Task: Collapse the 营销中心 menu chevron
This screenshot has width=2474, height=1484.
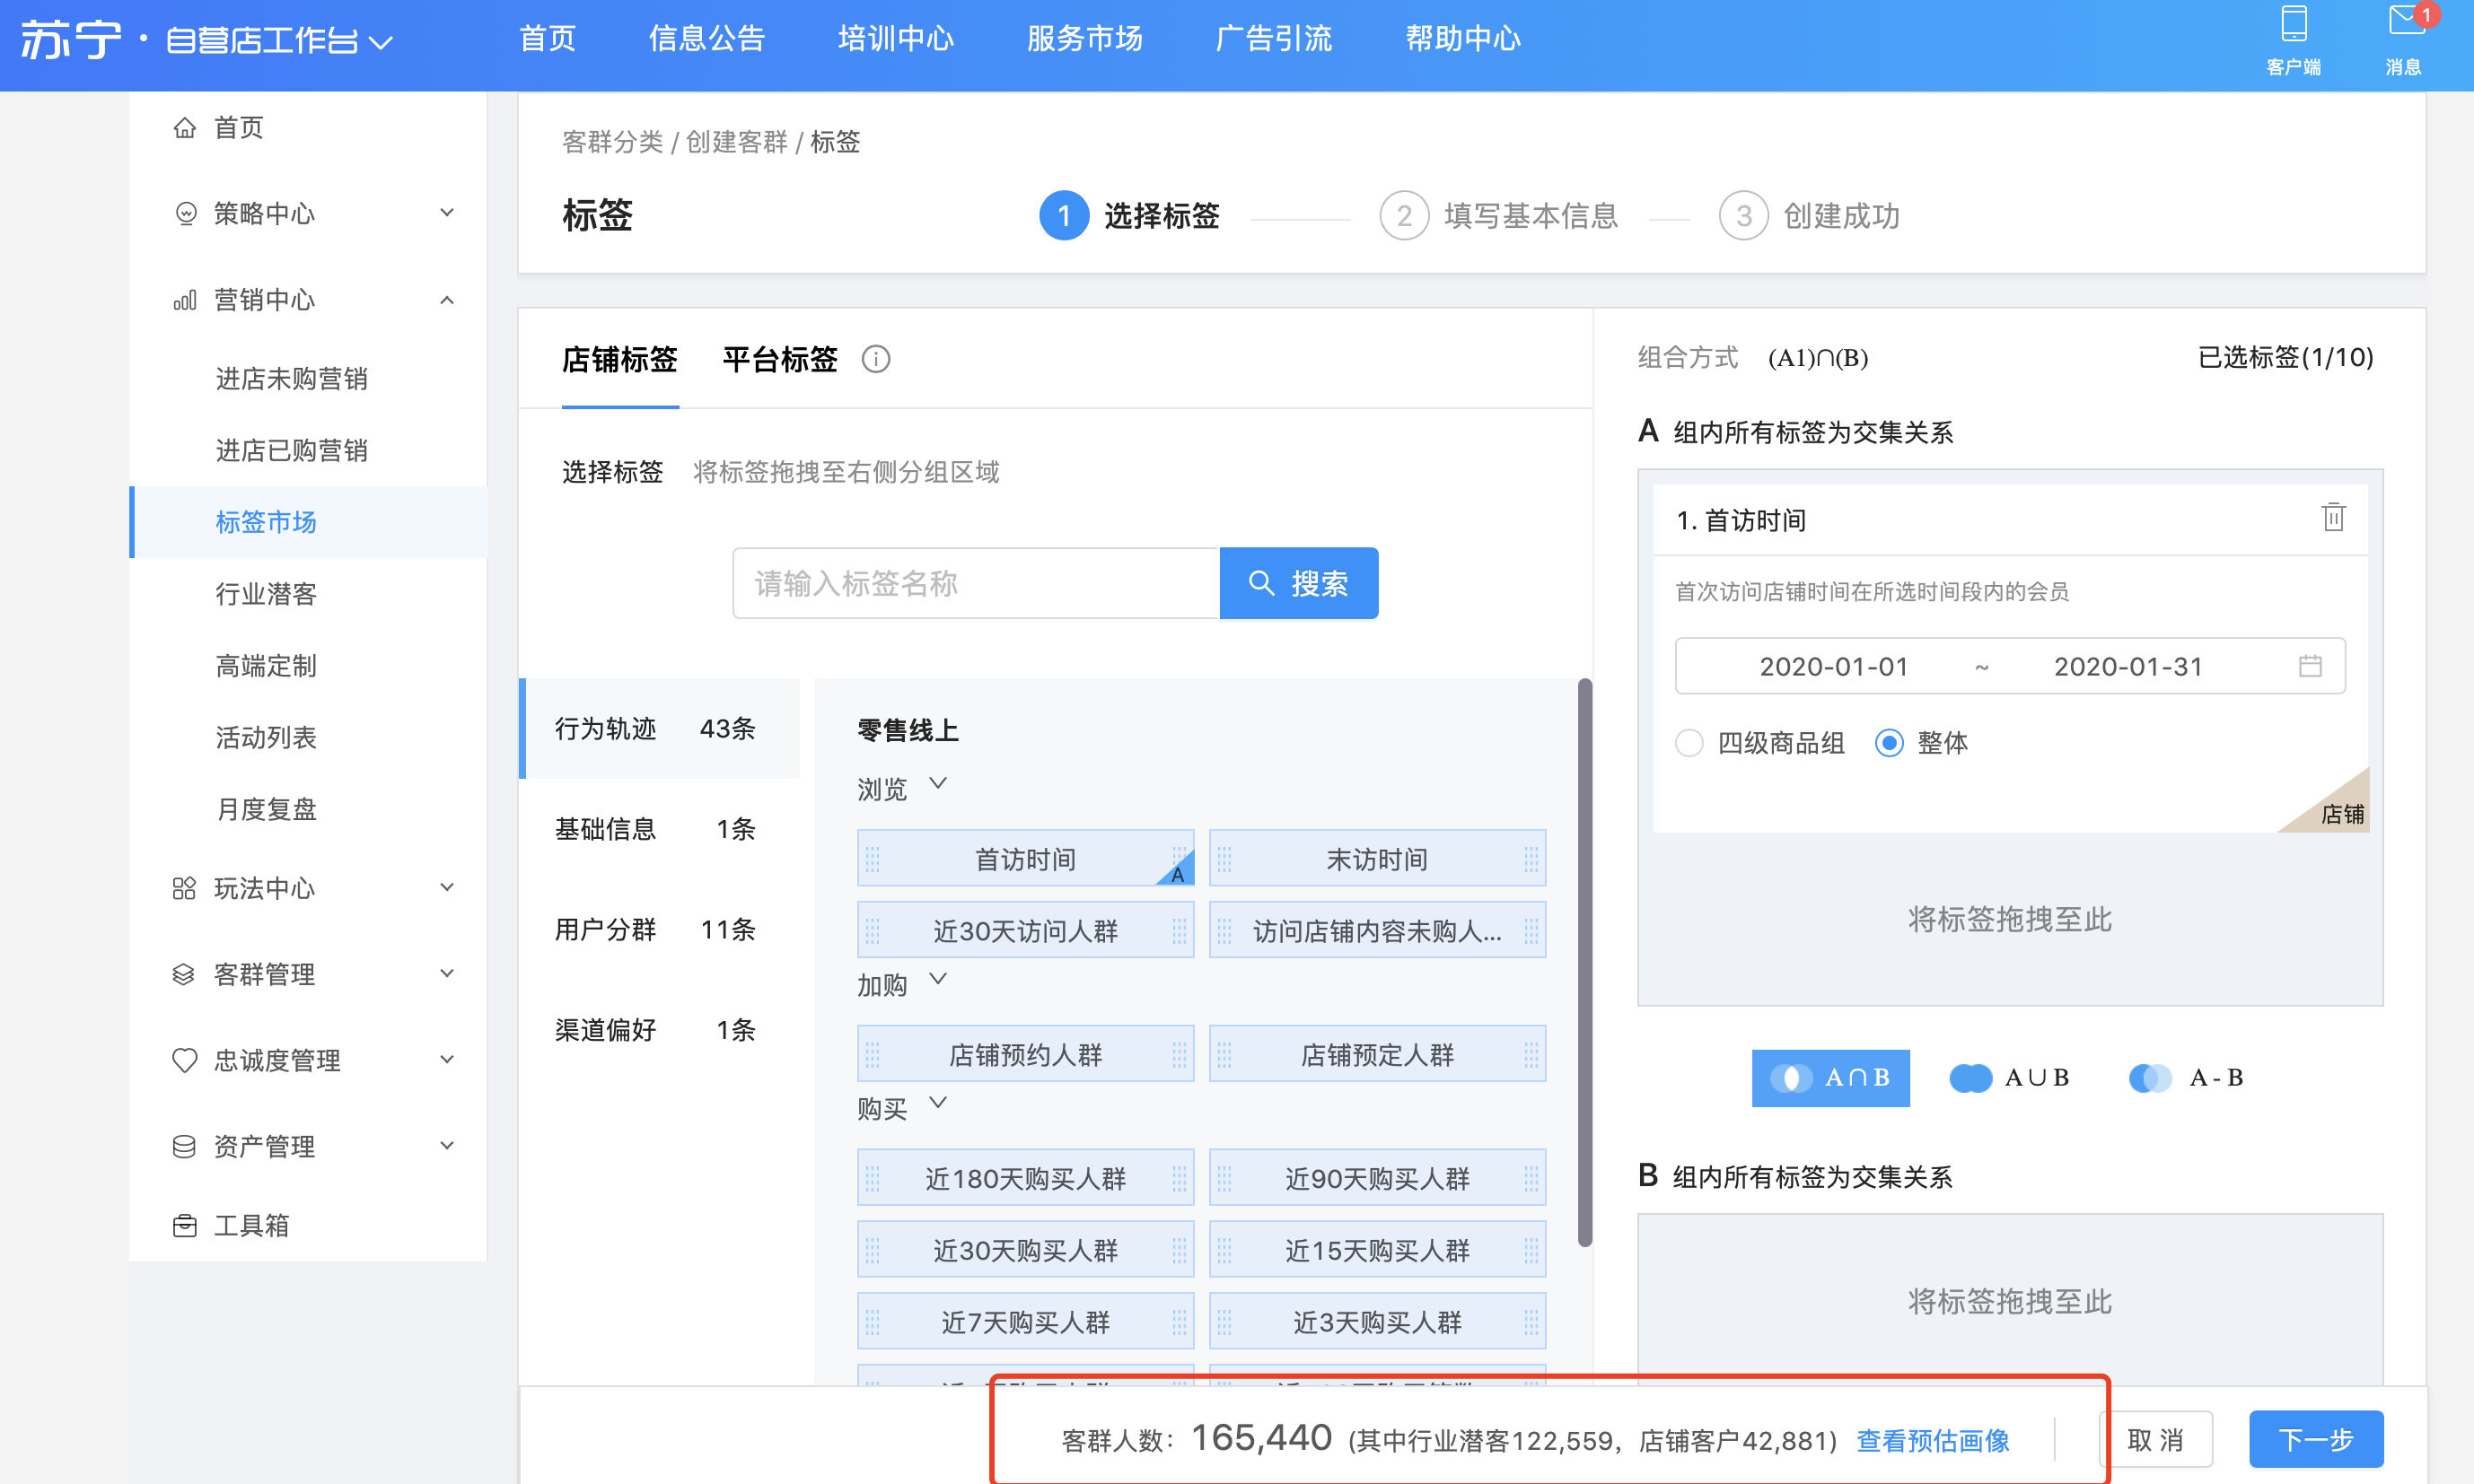Action: click(447, 300)
